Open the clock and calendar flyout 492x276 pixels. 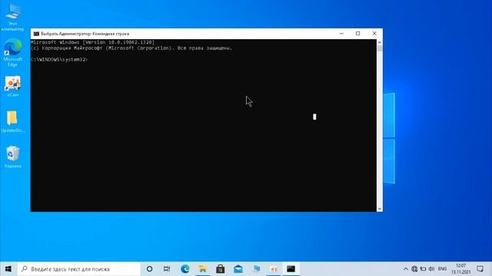pyautogui.click(x=461, y=269)
